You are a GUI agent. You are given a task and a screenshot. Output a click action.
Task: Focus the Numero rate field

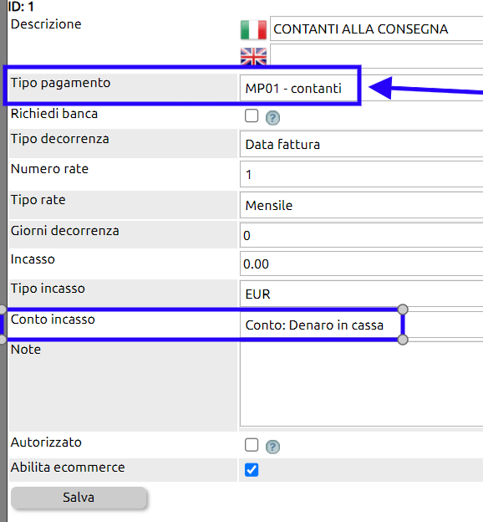[362, 174]
